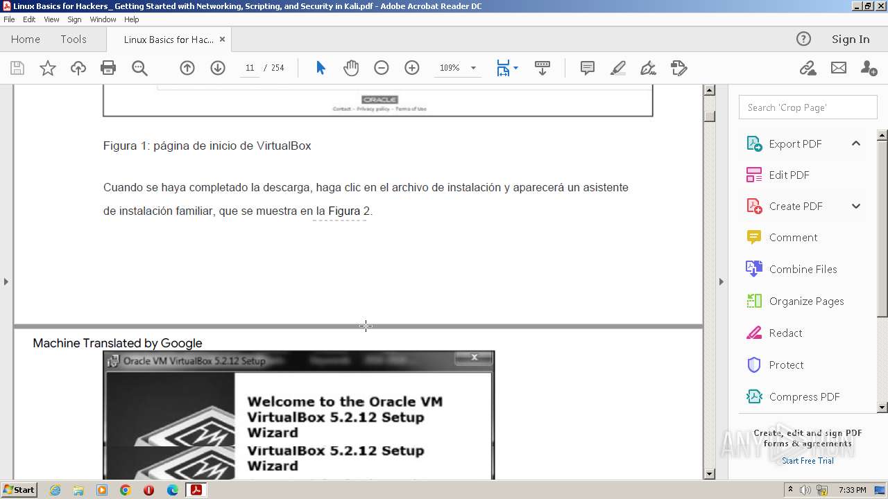Screen dimensions: 888x499
Task: Share with others person icon
Action: 869,68
